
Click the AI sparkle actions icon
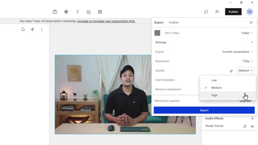33,29
